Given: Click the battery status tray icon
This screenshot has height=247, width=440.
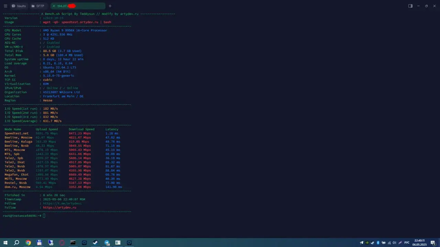Looking at the screenshot, I should click(384, 243).
